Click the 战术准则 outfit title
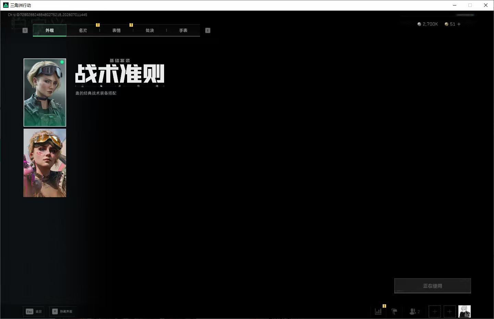The image size is (494, 319). (120, 74)
